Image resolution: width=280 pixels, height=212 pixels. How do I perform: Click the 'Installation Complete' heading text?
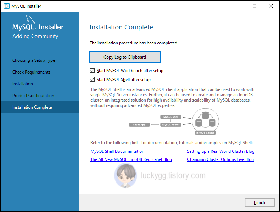point(122,27)
